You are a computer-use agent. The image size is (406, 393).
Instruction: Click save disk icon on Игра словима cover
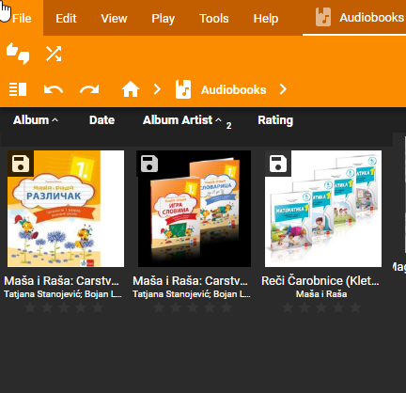click(x=149, y=164)
